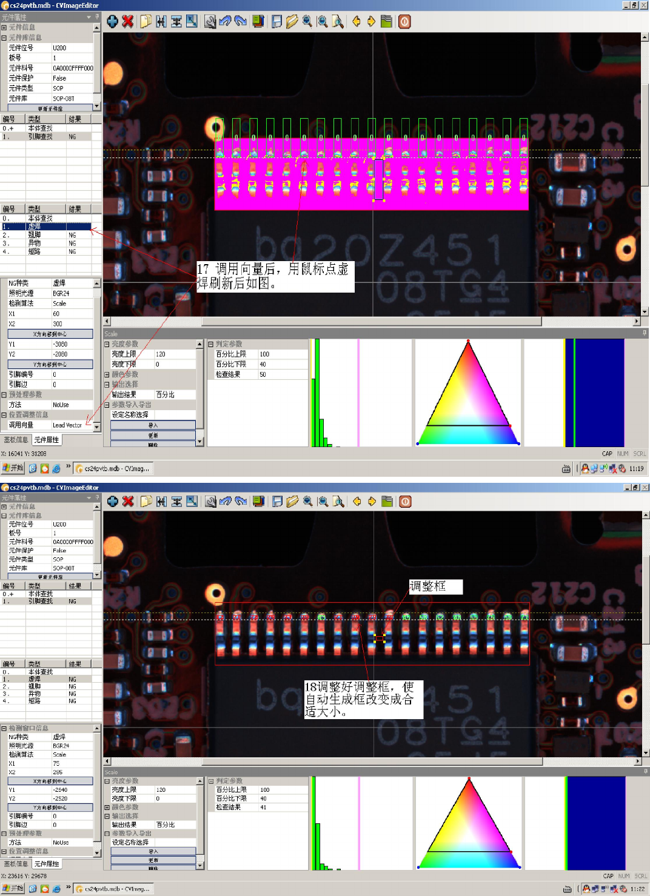Switch to 基板信息 tab in upper window
Viewport: 650px width, 896px height.
click(x=16, y=440)
